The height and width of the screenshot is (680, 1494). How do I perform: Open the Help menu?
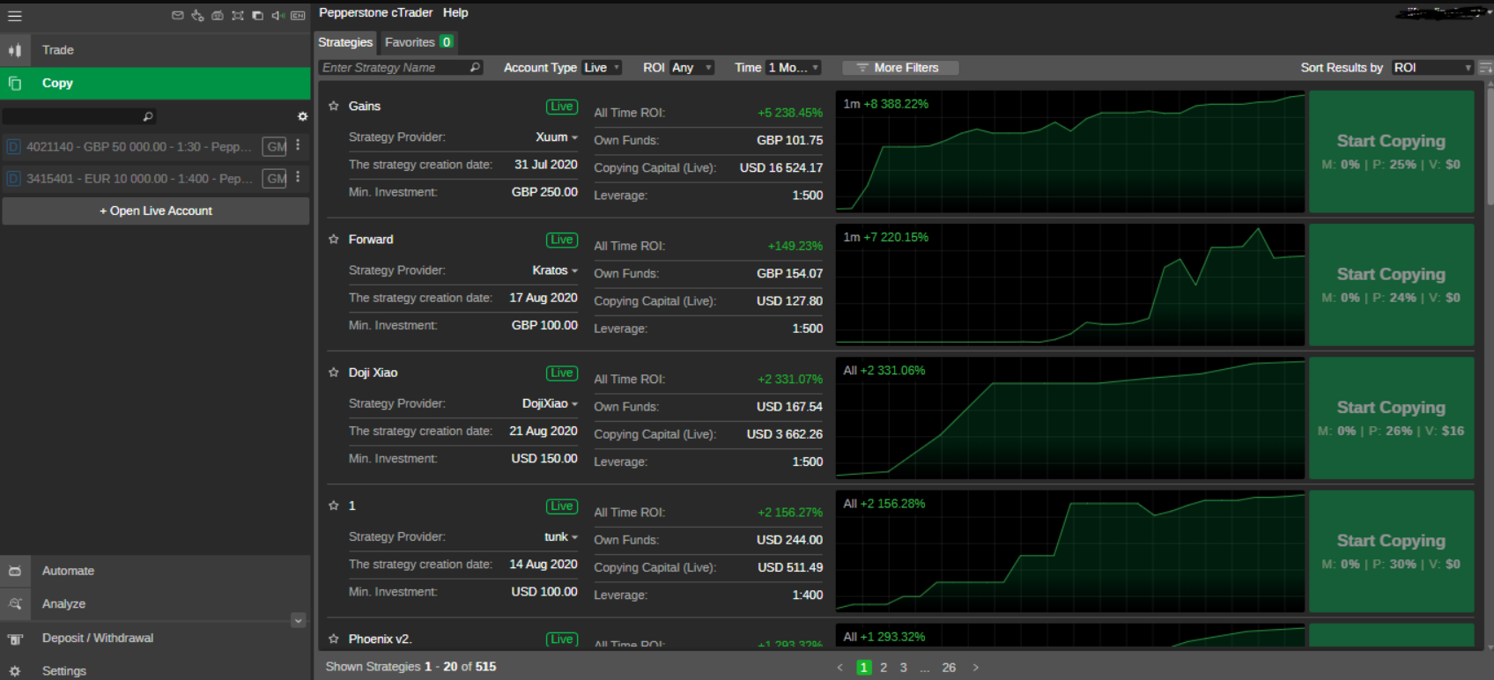point(455,12)
